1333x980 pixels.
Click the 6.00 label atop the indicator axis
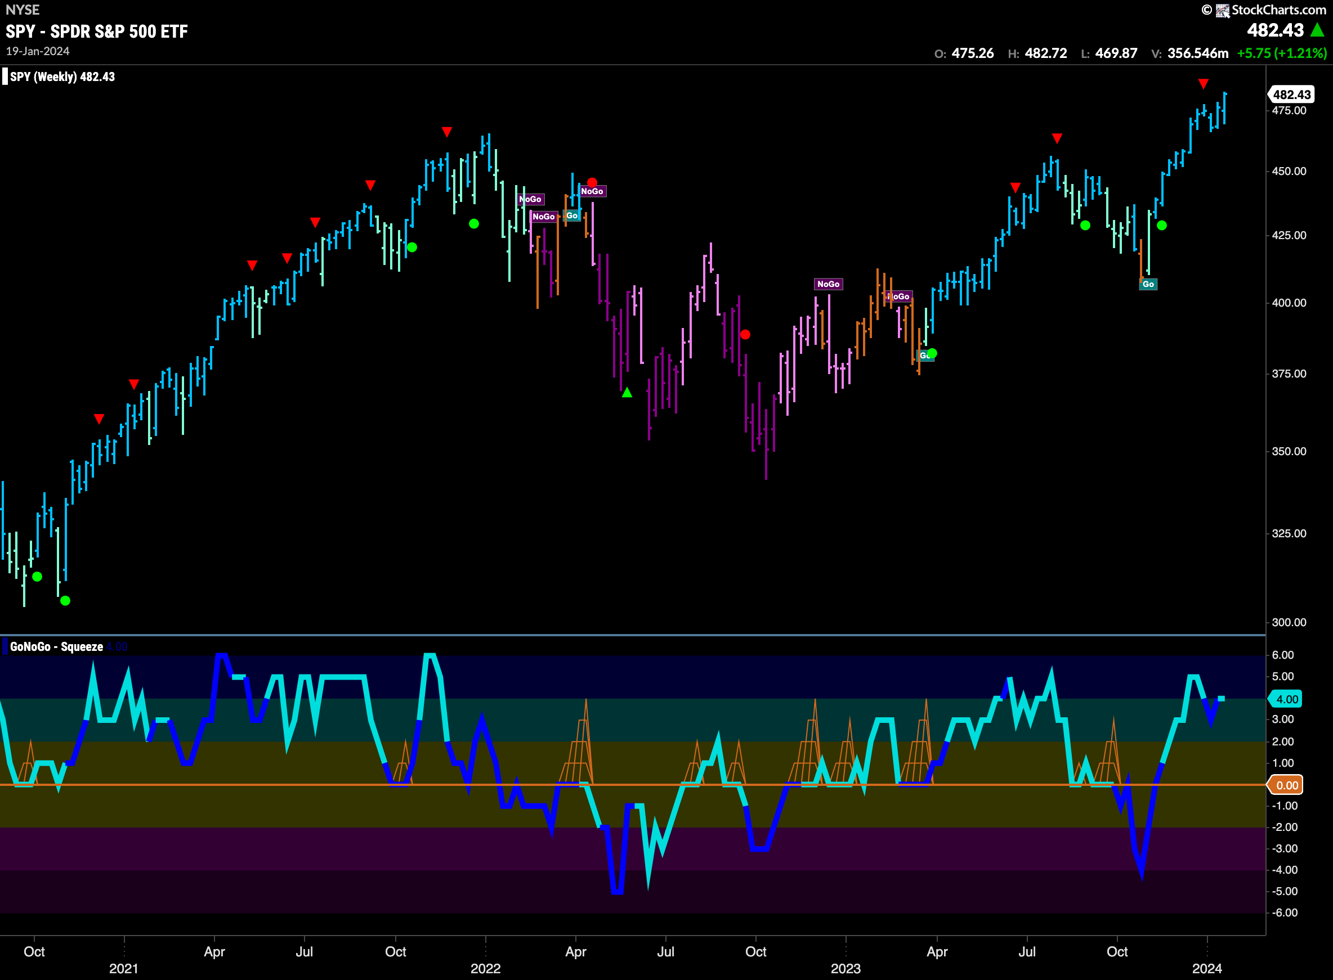tap(1282, 655)
